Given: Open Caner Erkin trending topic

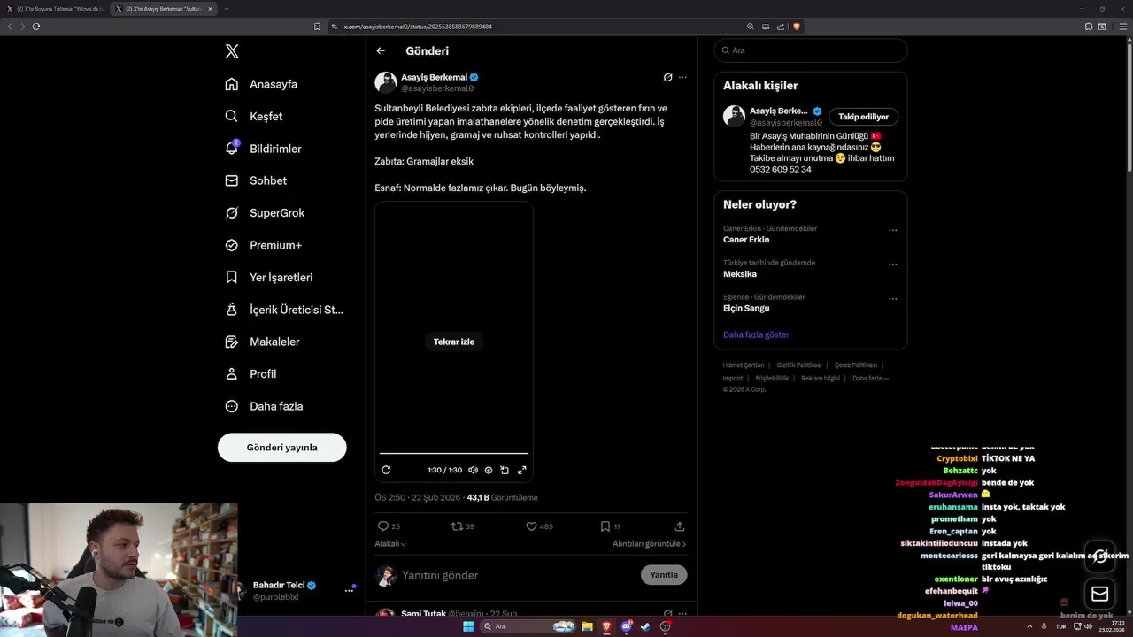Looking at the screenshot, I should tap(746, 240).
